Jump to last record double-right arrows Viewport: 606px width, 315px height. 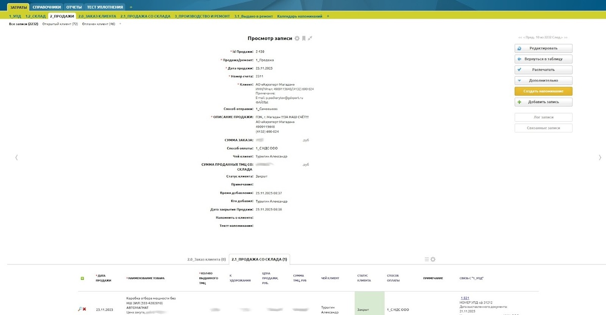coord(566,38)
